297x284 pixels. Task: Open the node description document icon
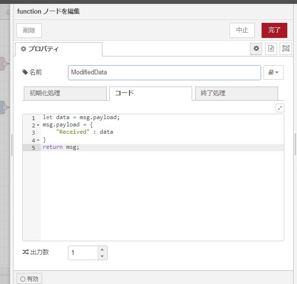pos(271,49)
